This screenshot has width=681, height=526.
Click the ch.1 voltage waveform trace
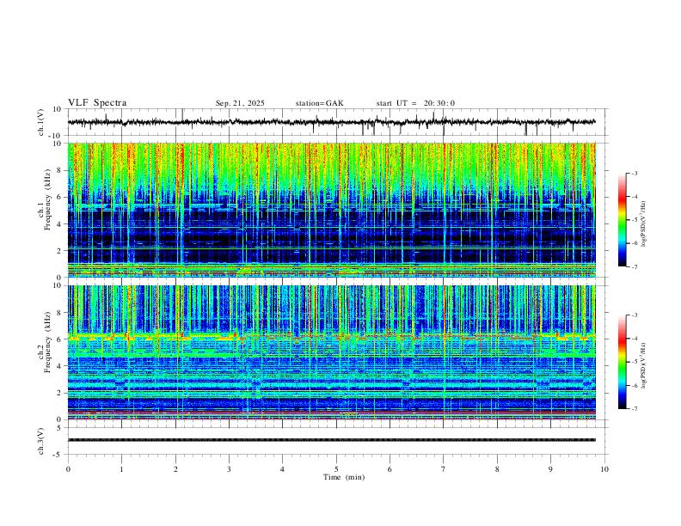click(x=332, y=122)
